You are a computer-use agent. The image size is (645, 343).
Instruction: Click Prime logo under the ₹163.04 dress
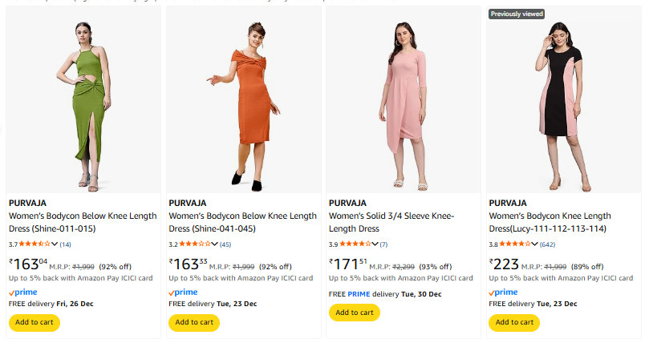click(22, 293)
